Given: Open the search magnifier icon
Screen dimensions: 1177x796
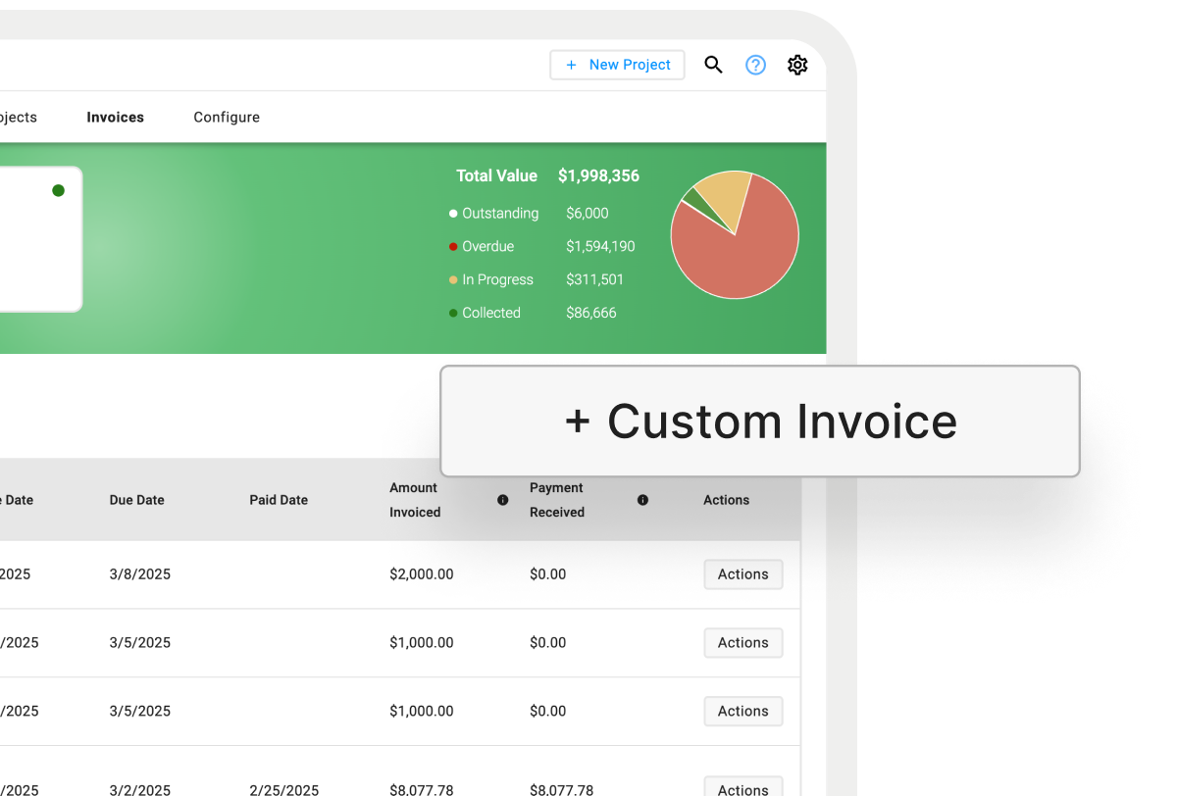Looking at the screenshot, I should pos(714,65).
